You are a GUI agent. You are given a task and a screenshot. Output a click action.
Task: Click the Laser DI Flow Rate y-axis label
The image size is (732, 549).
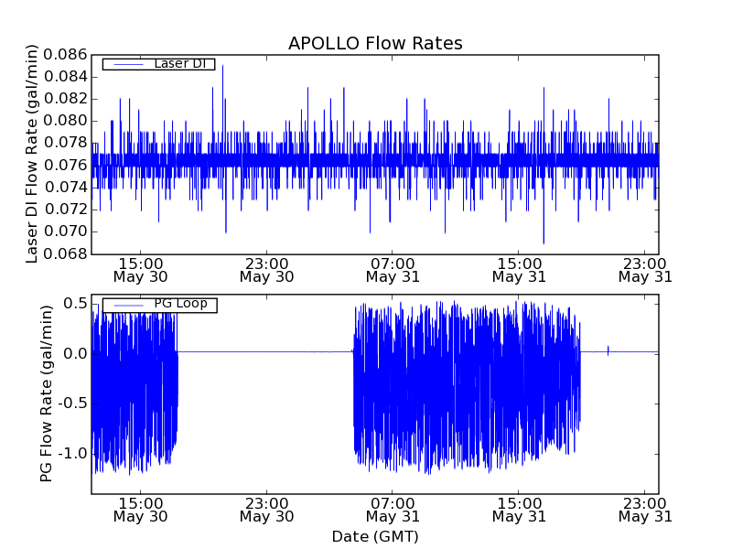tap(32, 154)
